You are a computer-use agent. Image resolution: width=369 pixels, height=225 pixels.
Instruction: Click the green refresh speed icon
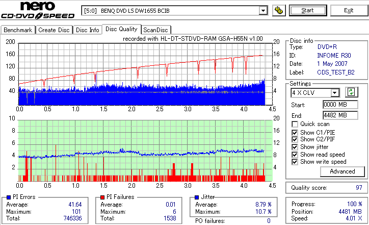[351, 92]
